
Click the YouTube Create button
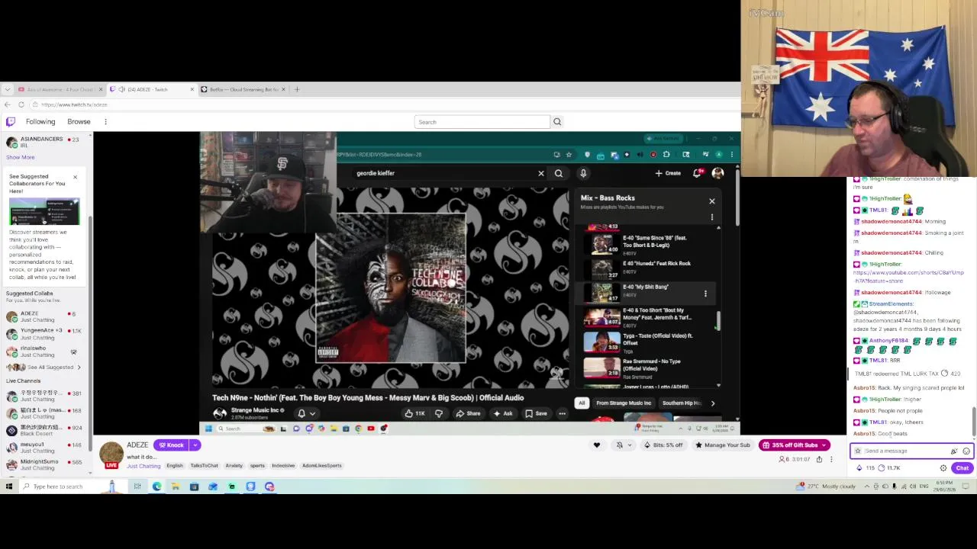[668, 173]
